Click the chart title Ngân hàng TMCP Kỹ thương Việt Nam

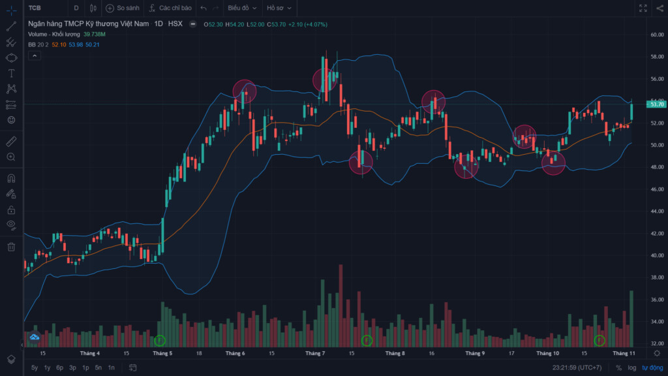point(89,24)
